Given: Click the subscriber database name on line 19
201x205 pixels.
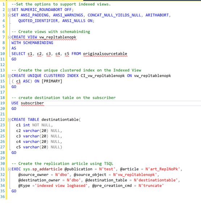Looking at the screenshot, I should point(32,103).
